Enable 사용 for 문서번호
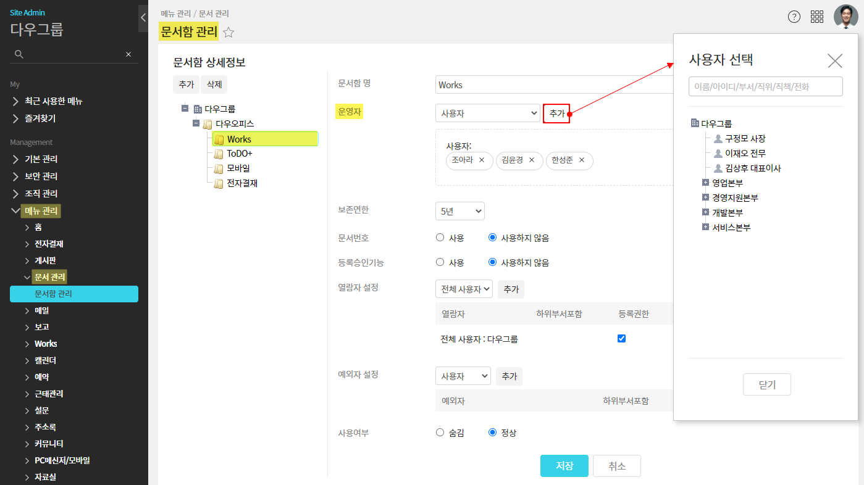 click(x=440, y=238)
